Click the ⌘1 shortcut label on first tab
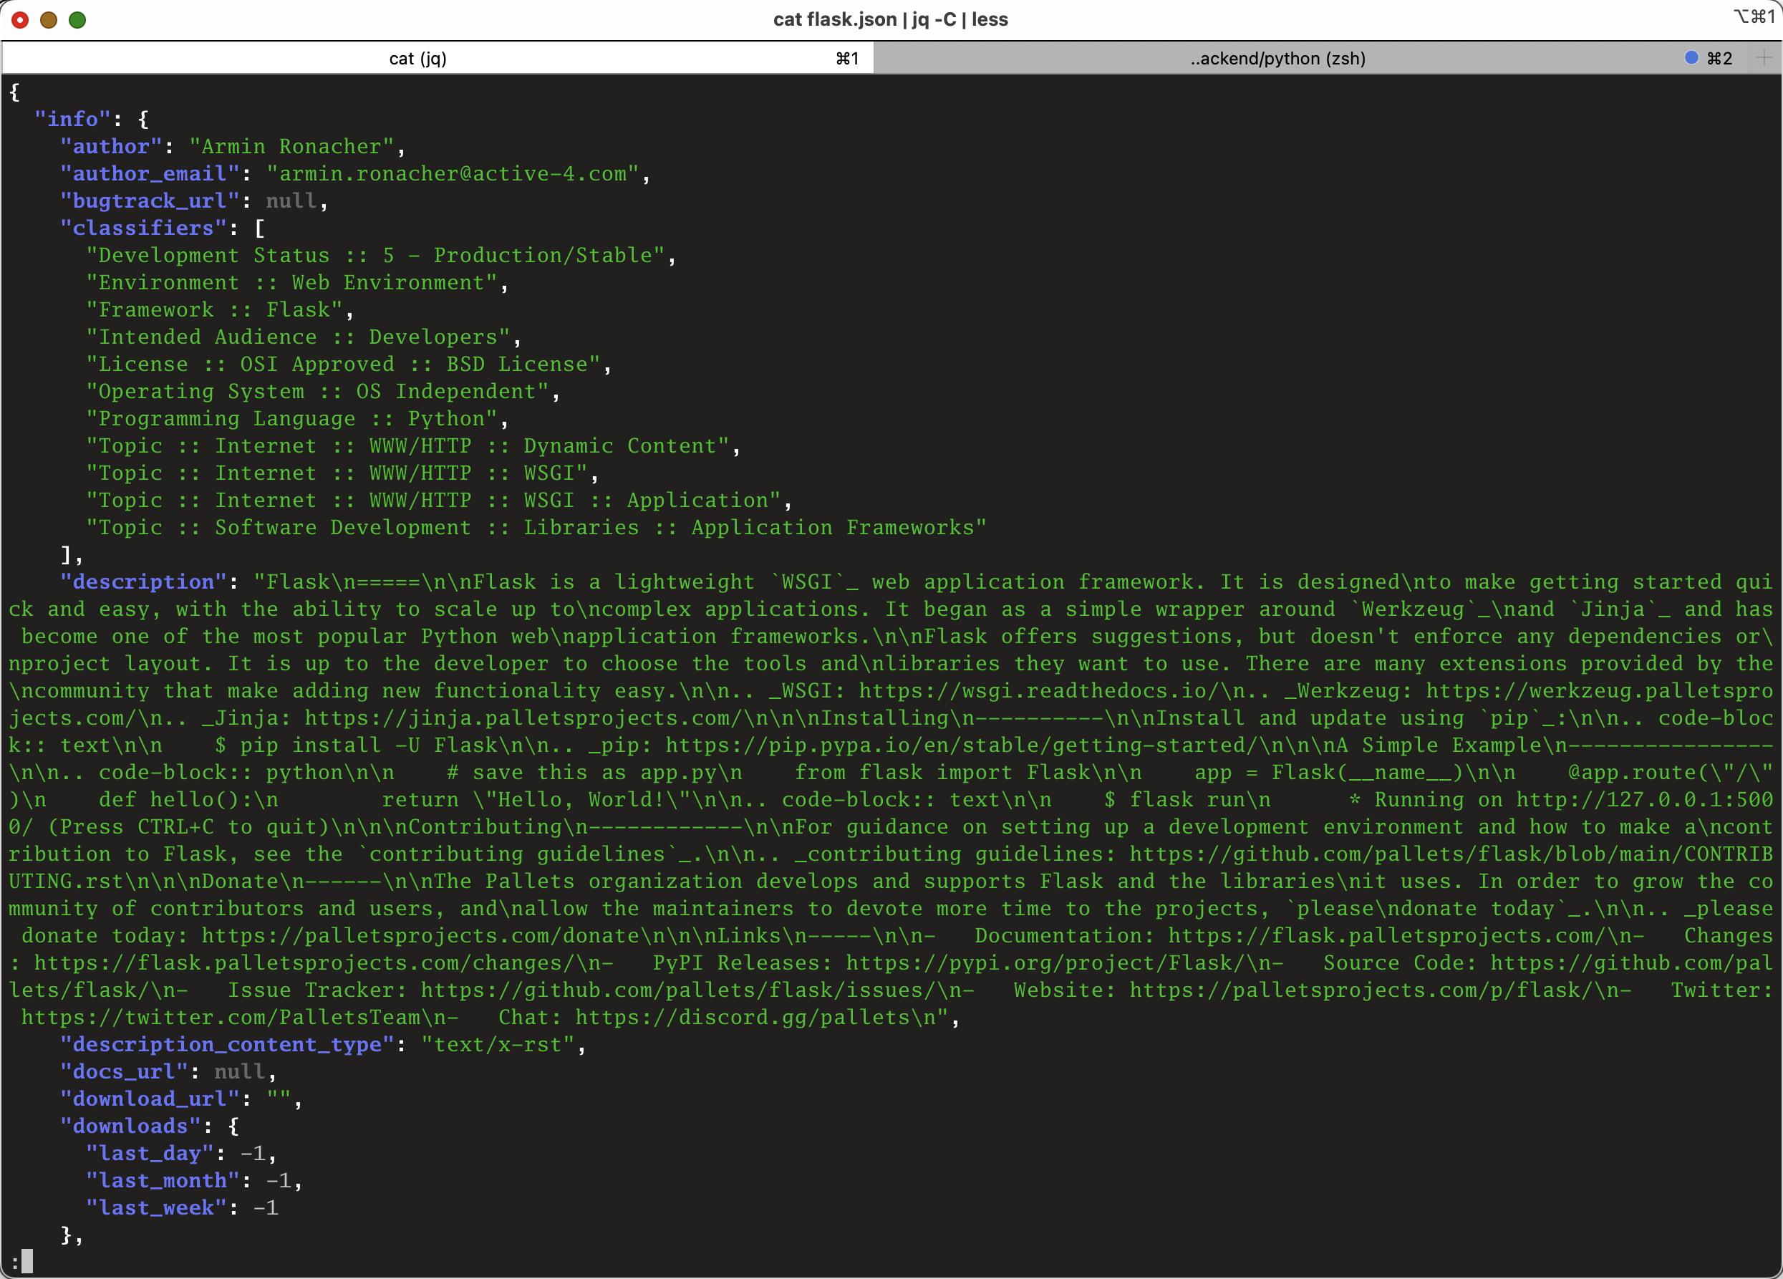This screenshot has height=1279, width=1783. [x=848, y=58]
